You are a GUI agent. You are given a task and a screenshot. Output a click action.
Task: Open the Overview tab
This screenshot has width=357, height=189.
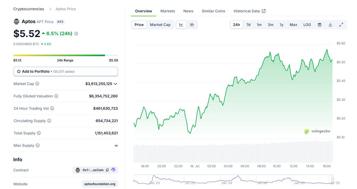[143, 11]
